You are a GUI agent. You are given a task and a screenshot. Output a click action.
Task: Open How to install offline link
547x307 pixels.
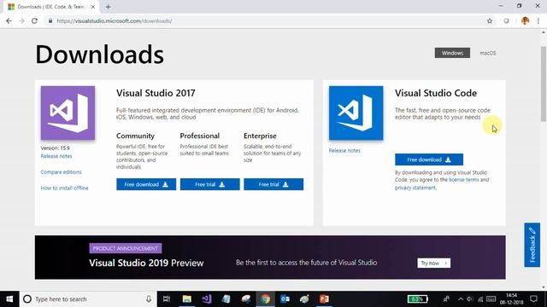65,188
